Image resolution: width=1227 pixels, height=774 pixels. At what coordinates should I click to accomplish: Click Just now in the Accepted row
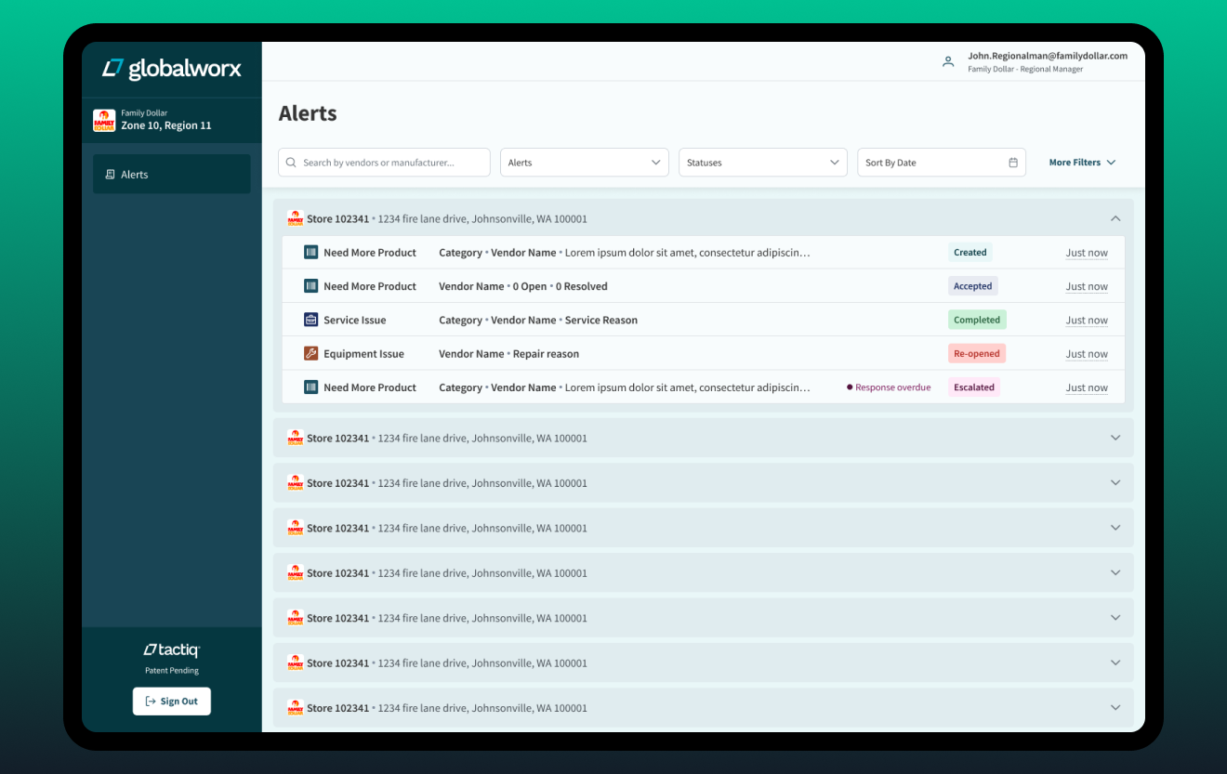coord(1087,286)
